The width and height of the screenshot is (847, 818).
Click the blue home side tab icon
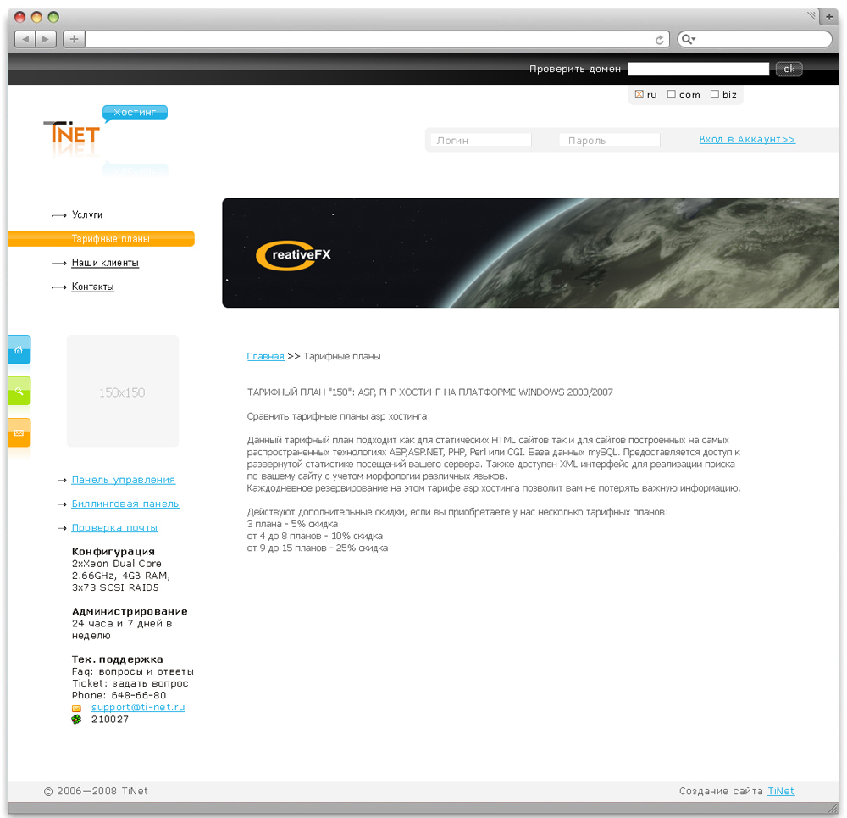tap(19, 349)
